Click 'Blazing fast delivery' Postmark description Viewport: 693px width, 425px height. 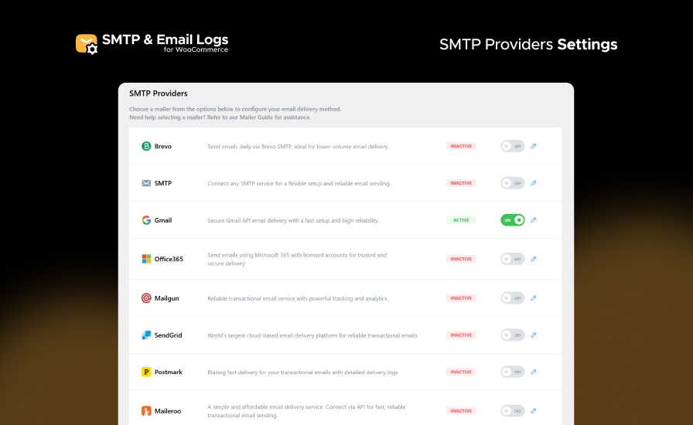pos(303,372)
